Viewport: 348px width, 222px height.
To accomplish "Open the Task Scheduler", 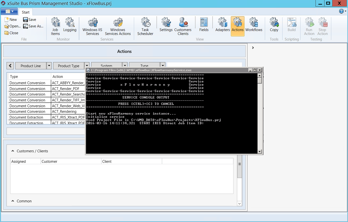I will pyautogui.click(x=145, y=26).
